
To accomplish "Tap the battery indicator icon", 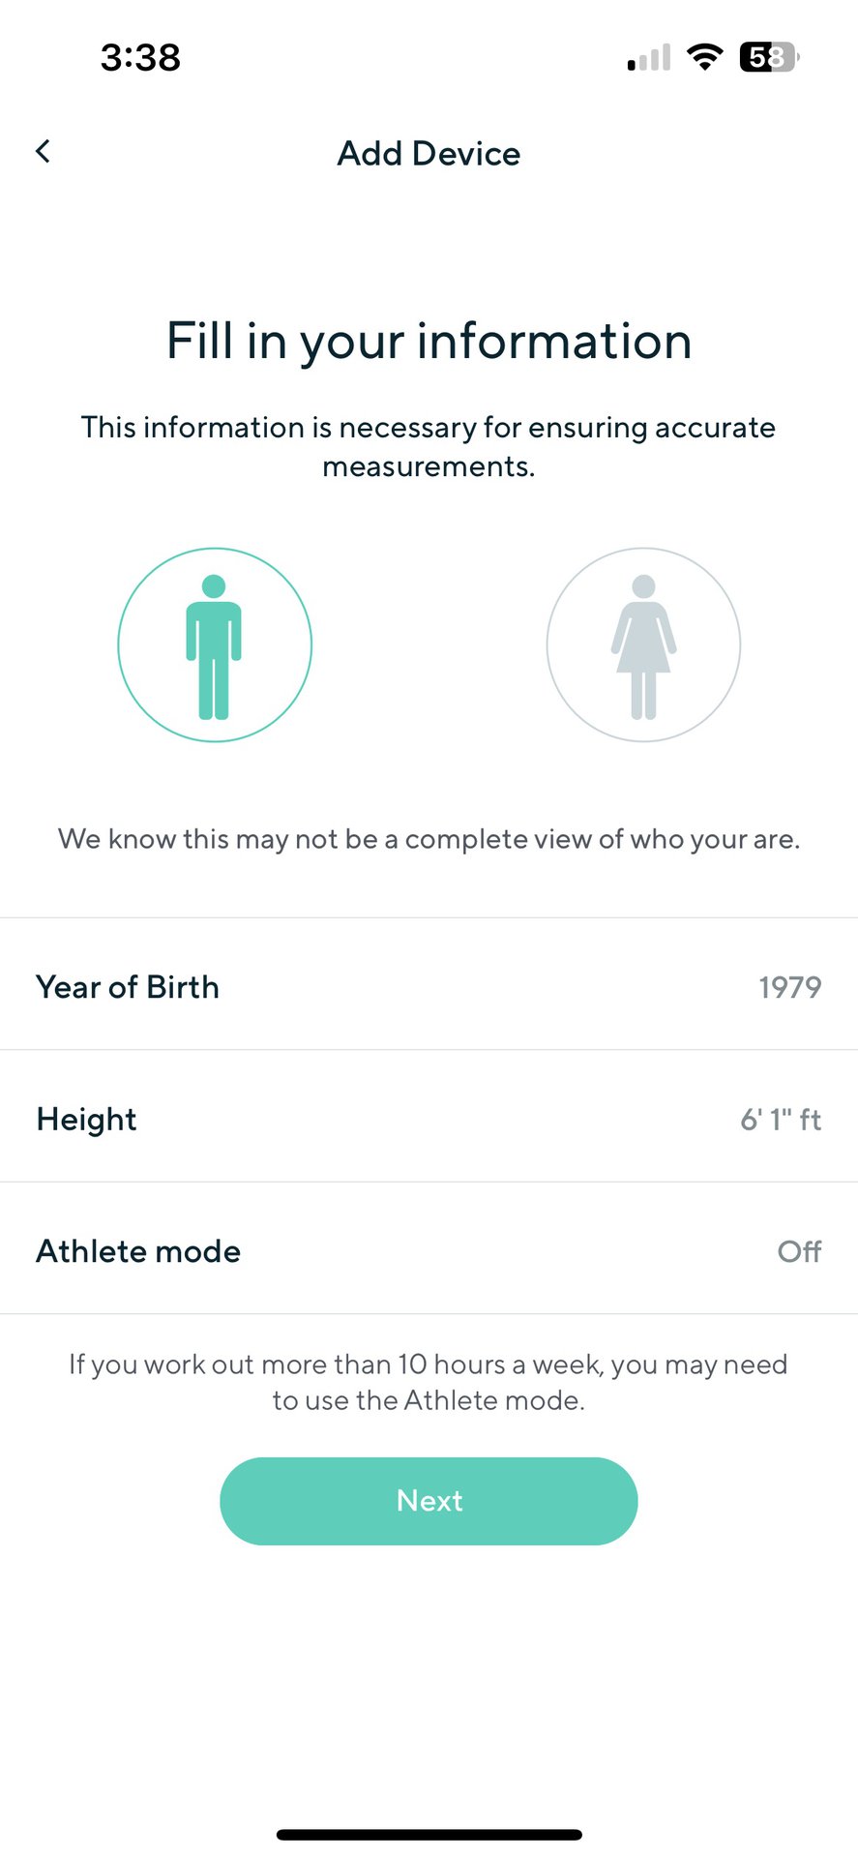I will (x=769, y=58).
